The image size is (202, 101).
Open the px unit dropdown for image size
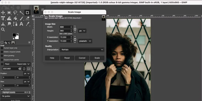82,31
